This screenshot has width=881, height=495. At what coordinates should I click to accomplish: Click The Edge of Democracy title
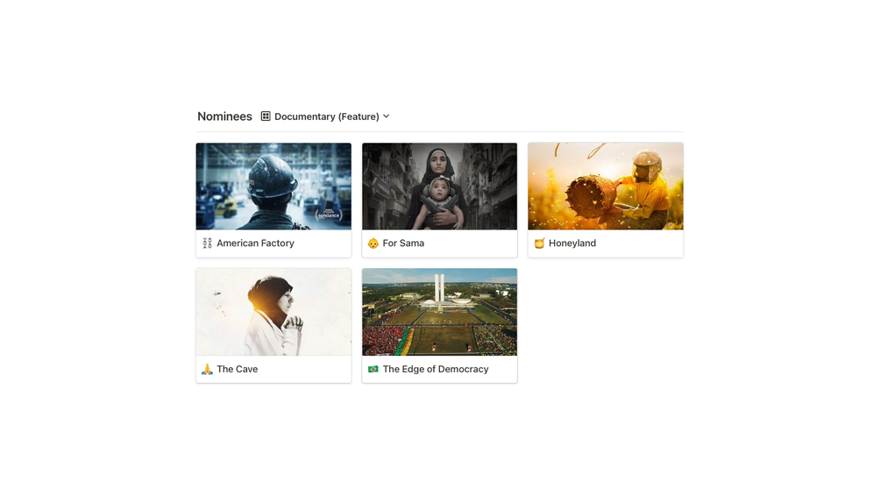pos(436,369)
